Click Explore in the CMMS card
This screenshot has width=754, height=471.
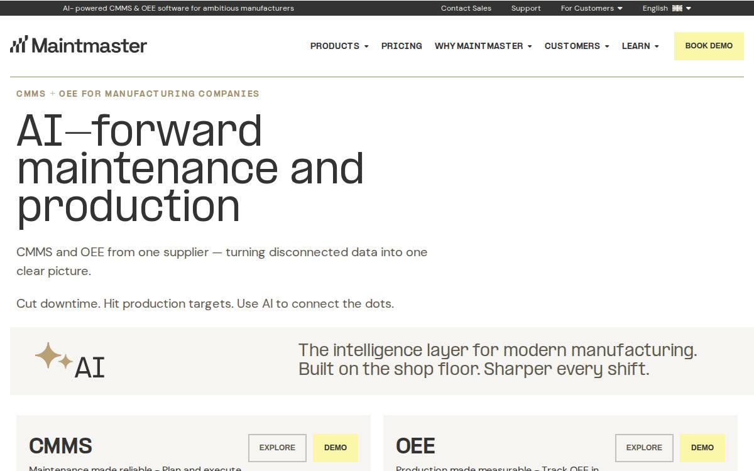[x=277, y=448]
